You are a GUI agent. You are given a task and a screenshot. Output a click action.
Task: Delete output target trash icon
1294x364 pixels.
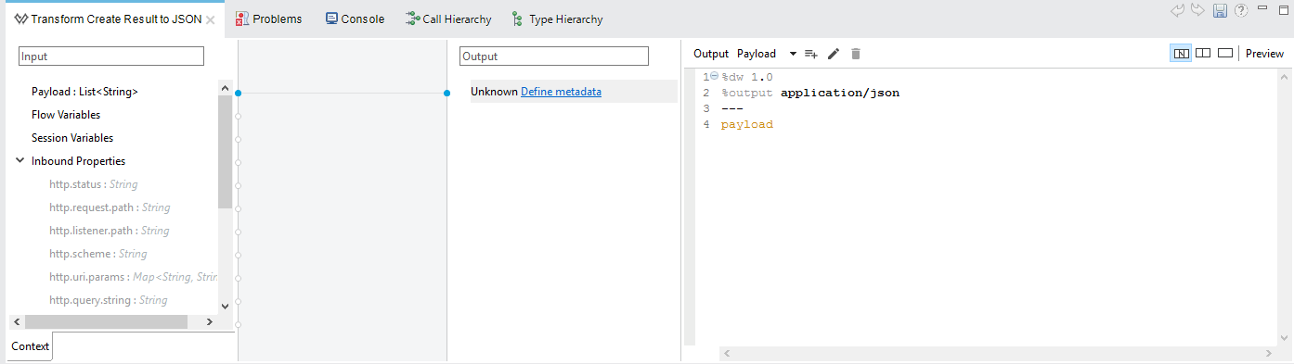coord(856,54)
